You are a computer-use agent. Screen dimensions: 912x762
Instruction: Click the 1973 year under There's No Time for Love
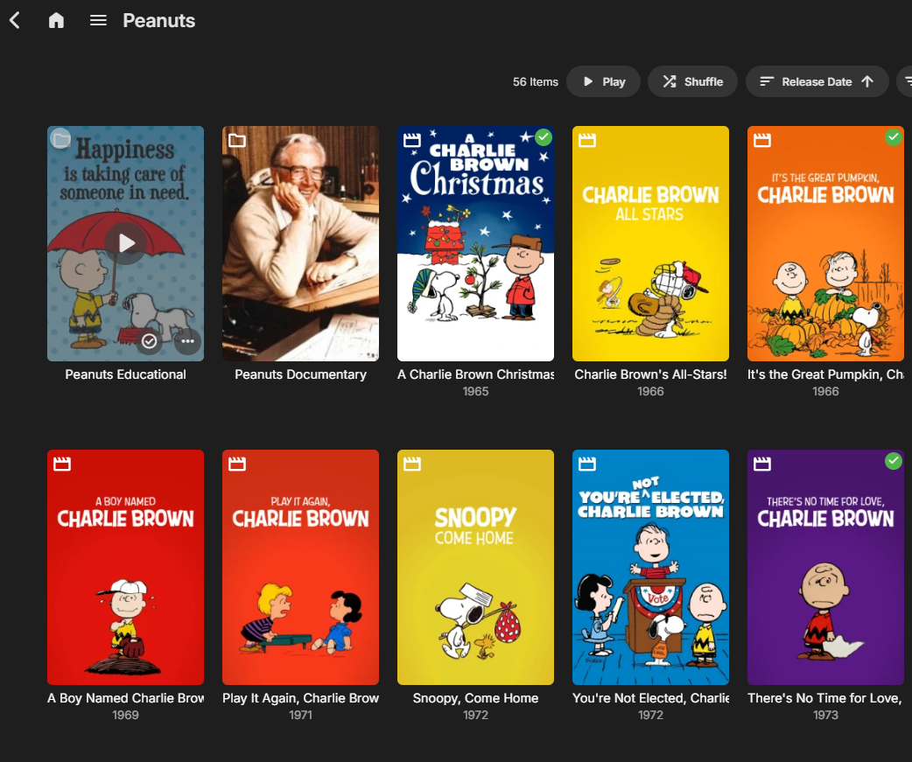[825, 715]
